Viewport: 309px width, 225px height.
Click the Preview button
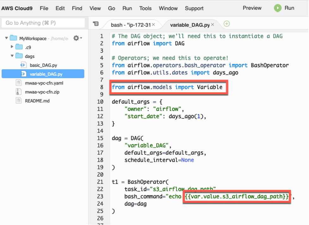tap(252, 8)
